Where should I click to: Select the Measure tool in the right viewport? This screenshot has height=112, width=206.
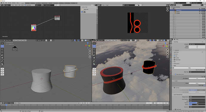pyautogui.click(x=94, y=64)
